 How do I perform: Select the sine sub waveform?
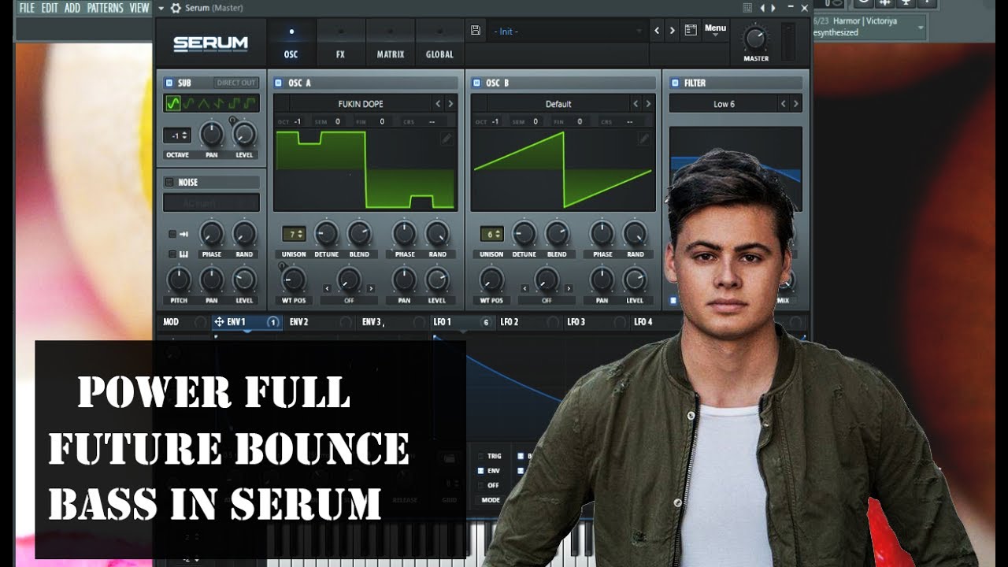coord(172,103)
